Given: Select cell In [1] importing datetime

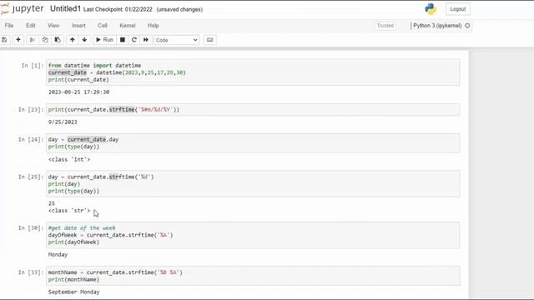Looking at the screenshot, I should pyautogui.click(x=253, y=72).
